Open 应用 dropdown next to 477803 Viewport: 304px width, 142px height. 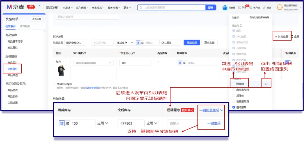[152, 123]
